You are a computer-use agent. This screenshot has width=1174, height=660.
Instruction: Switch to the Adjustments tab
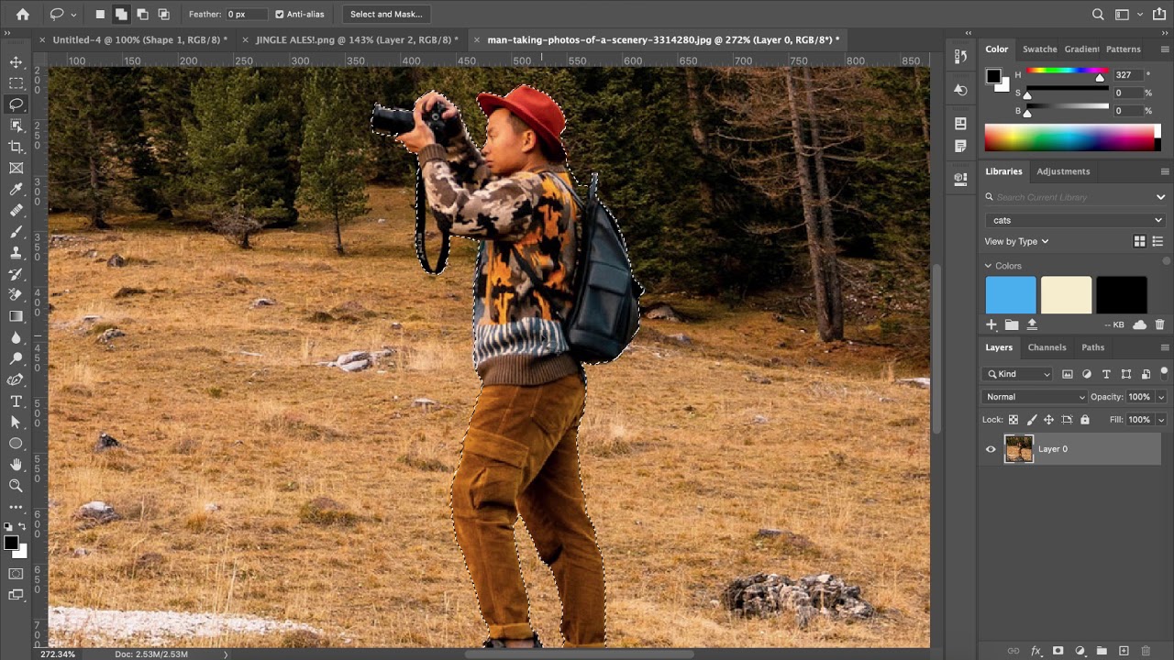pyautogui.click(x=1063, y=171)
